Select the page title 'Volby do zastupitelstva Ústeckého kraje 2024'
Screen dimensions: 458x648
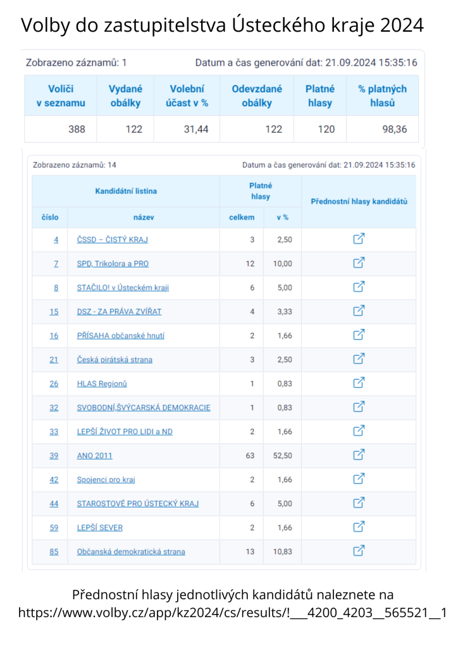[x=222, y=25]
